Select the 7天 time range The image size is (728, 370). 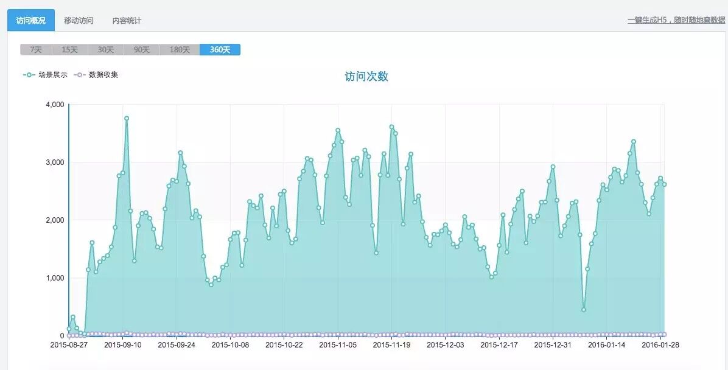tap(36, 50)
